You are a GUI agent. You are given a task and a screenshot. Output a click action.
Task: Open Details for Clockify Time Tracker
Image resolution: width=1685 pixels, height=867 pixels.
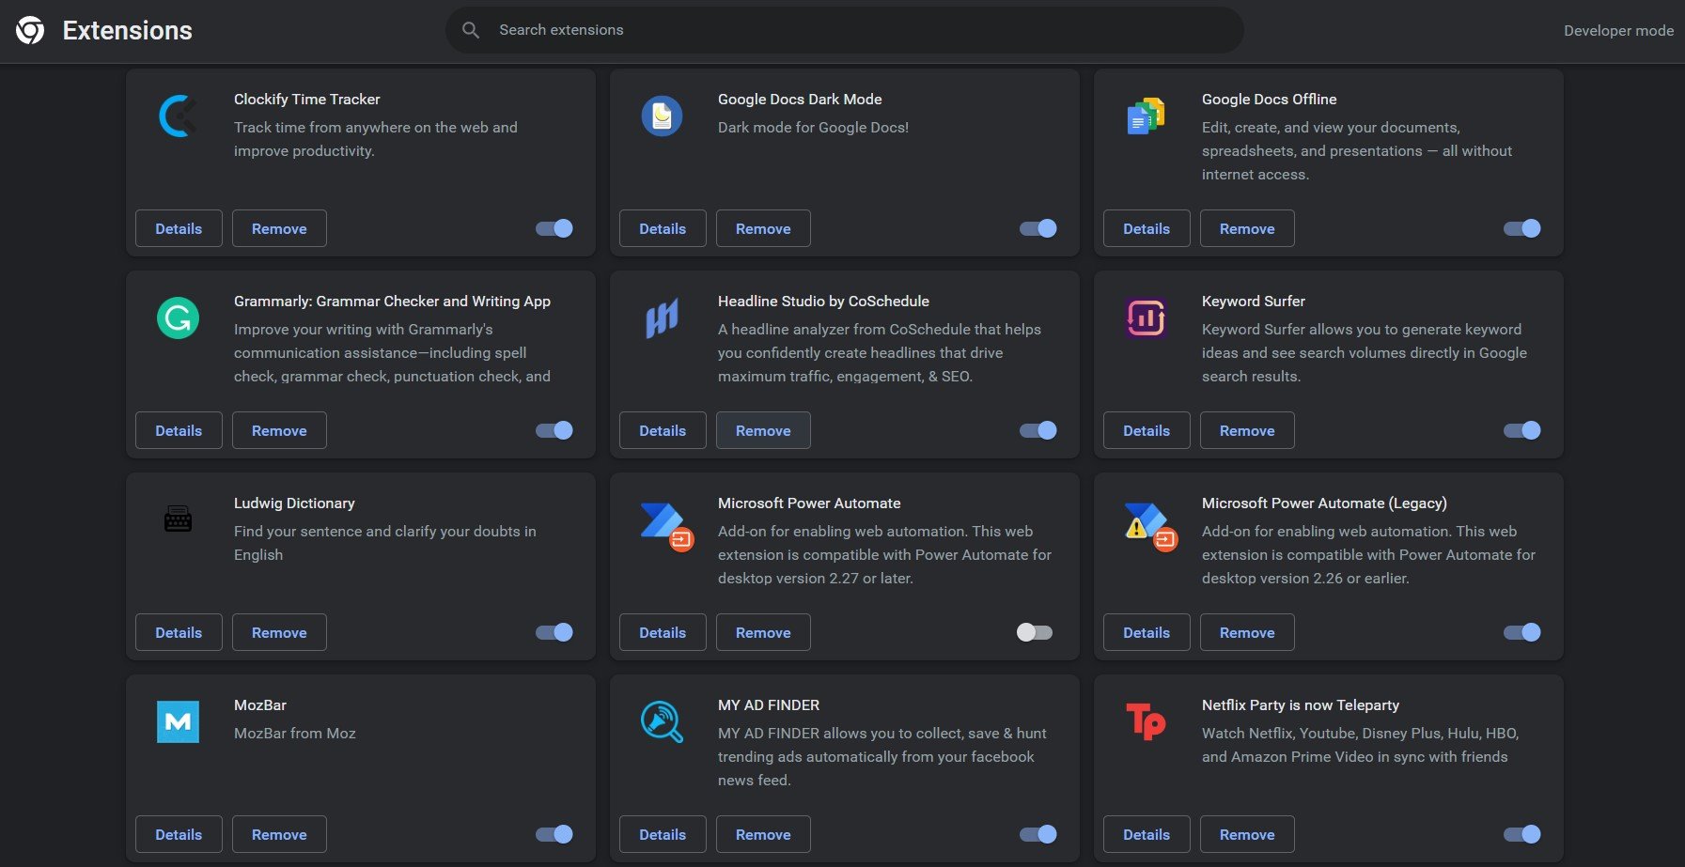pos(179,228)
